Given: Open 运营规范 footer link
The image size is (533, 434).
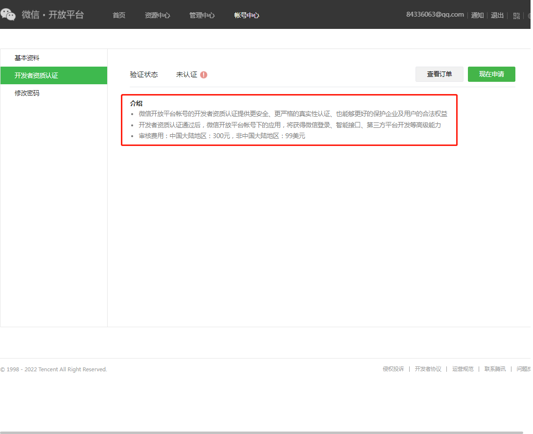Looking at the screenshot, I should click(x=463, y=369).
